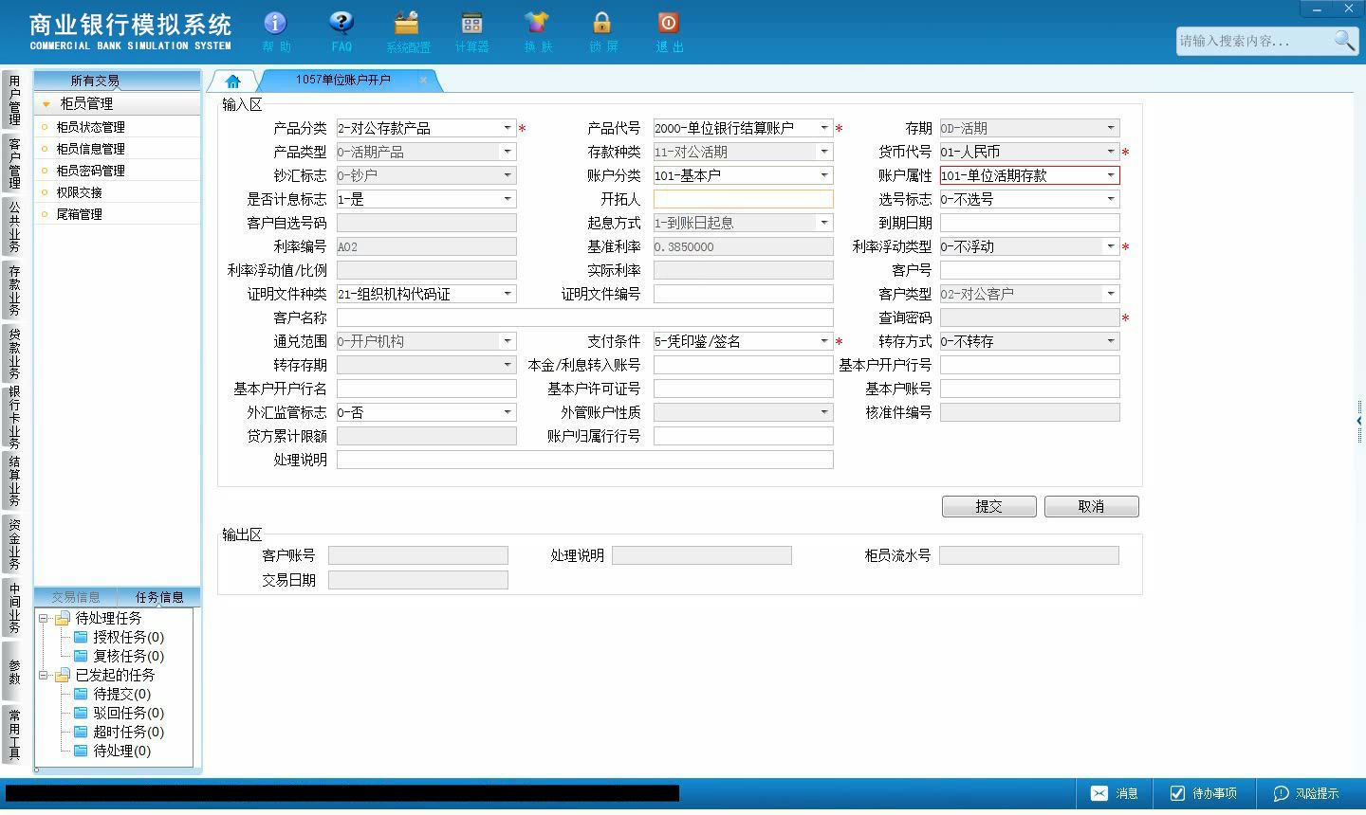Viewport: 1366px width, 815px height.
Task: Click the search magnifier icon
Action: tap(1344, 40)
